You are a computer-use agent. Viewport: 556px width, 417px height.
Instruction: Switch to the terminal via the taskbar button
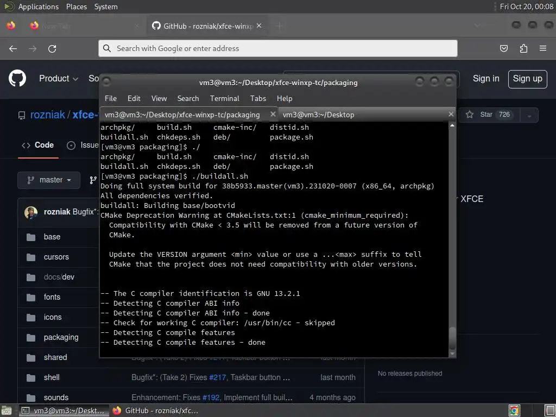click(64, 410)
